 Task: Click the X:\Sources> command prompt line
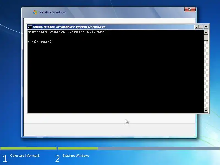tap(40, 42)
